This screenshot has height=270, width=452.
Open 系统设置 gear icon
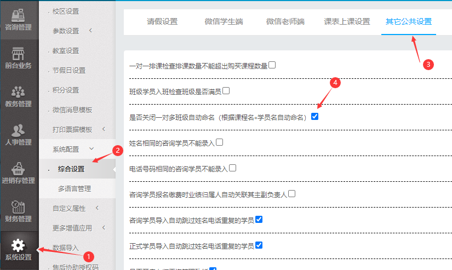(x=18, y=245)
